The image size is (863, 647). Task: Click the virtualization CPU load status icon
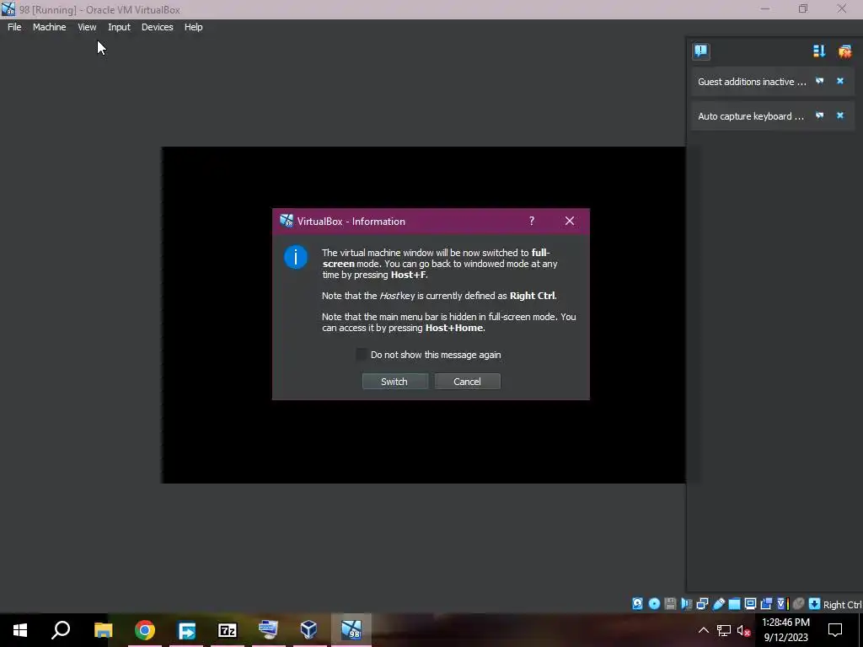[x=783, y=603]
